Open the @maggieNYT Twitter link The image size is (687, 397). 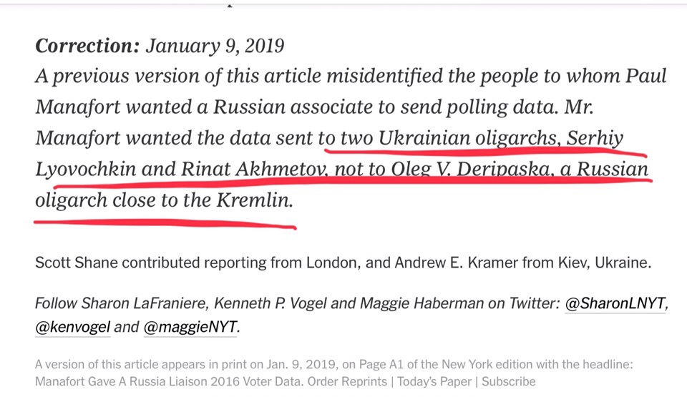(x=190, y=328)
